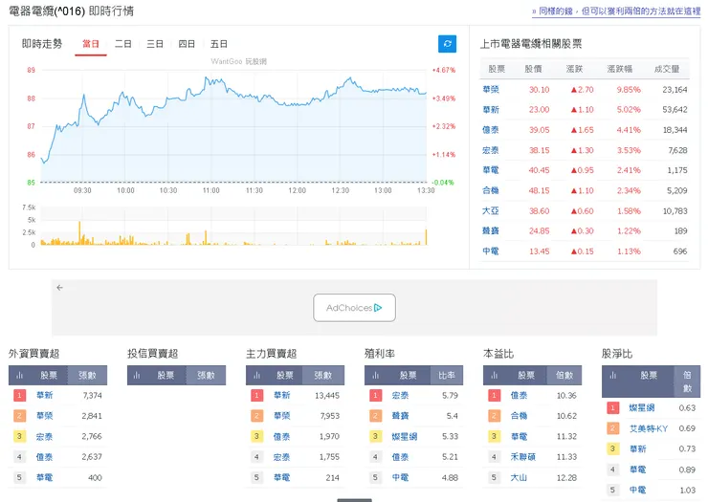Viewport: 708px width, 502px height.
Task: Open 億泰 ranked fourth in 外資買賣超
Action: pyautogui.click(x=44, y=457)
